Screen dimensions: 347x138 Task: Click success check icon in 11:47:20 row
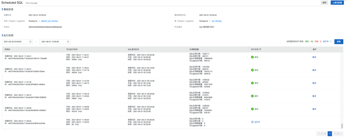[252, 83]
